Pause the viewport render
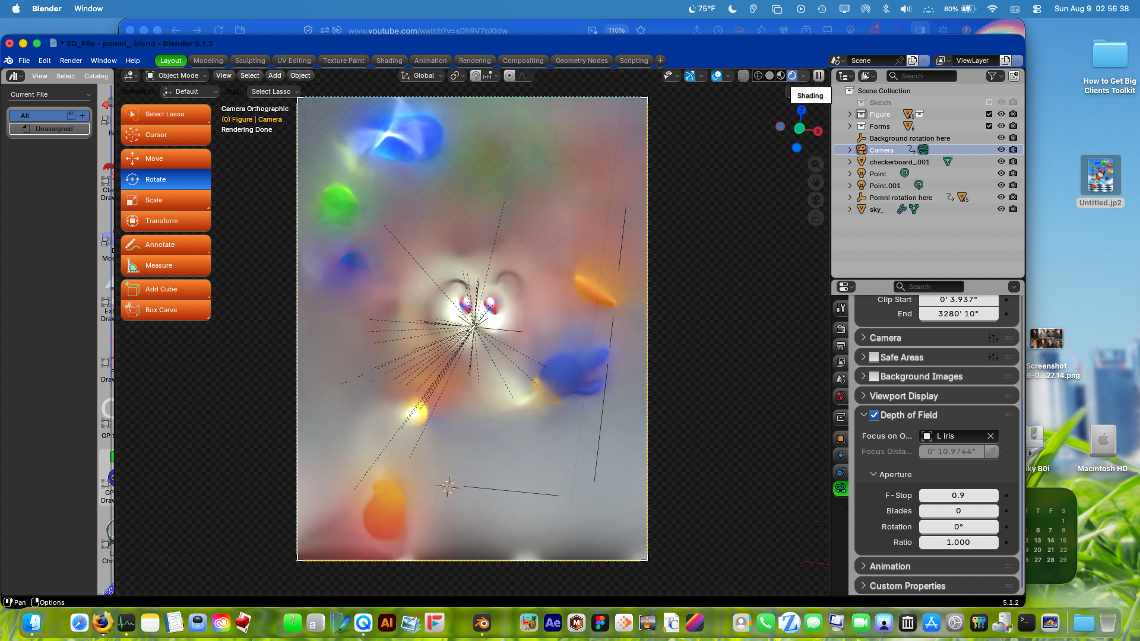The width and height of the screenshot is (1140, 641). pos(819,75)
